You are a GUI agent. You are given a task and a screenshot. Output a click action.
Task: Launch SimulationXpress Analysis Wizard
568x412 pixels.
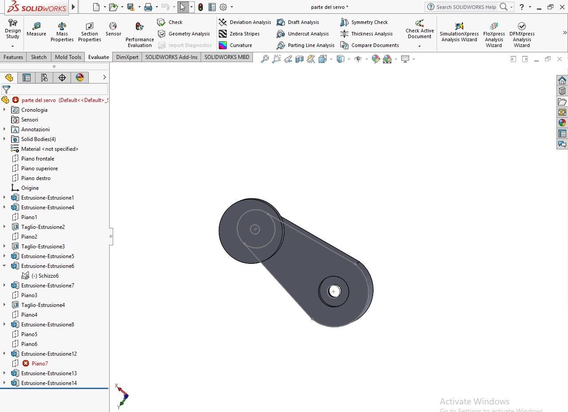[x=459, y=32]
